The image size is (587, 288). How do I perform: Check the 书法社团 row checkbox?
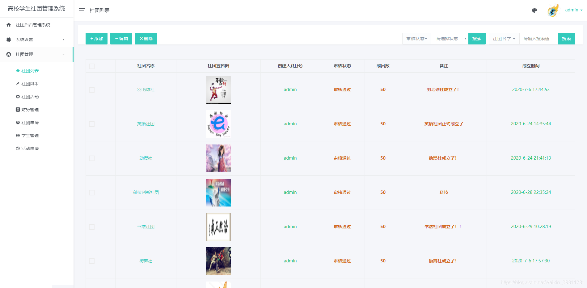point(92,227)
